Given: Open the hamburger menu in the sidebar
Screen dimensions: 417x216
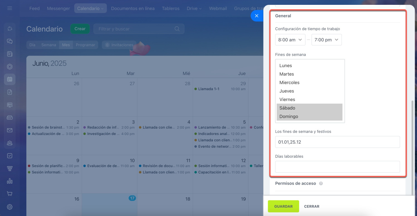Looking at the screenshot, I should tap(10, 8).
